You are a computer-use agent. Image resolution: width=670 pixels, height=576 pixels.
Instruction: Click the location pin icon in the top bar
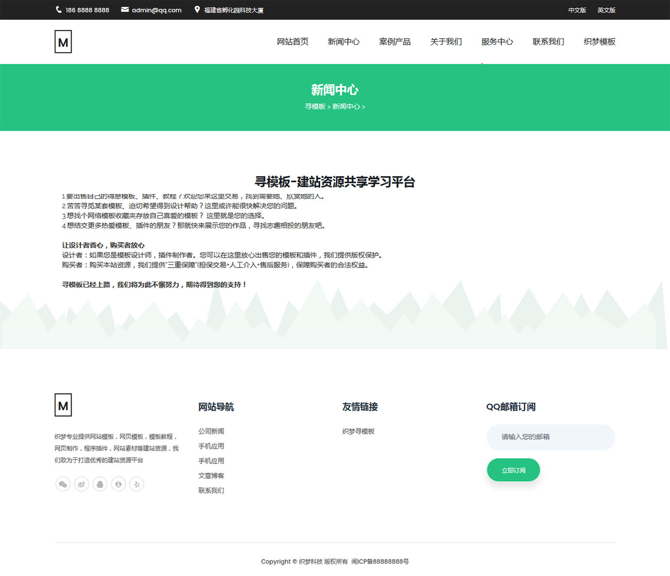(197, 10)
